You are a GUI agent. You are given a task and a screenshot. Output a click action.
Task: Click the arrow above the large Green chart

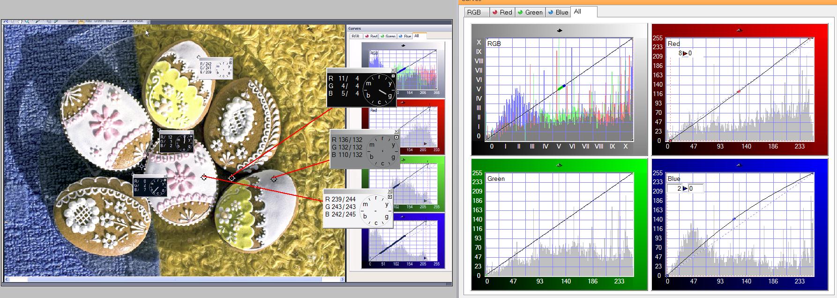tap(559, 165)
